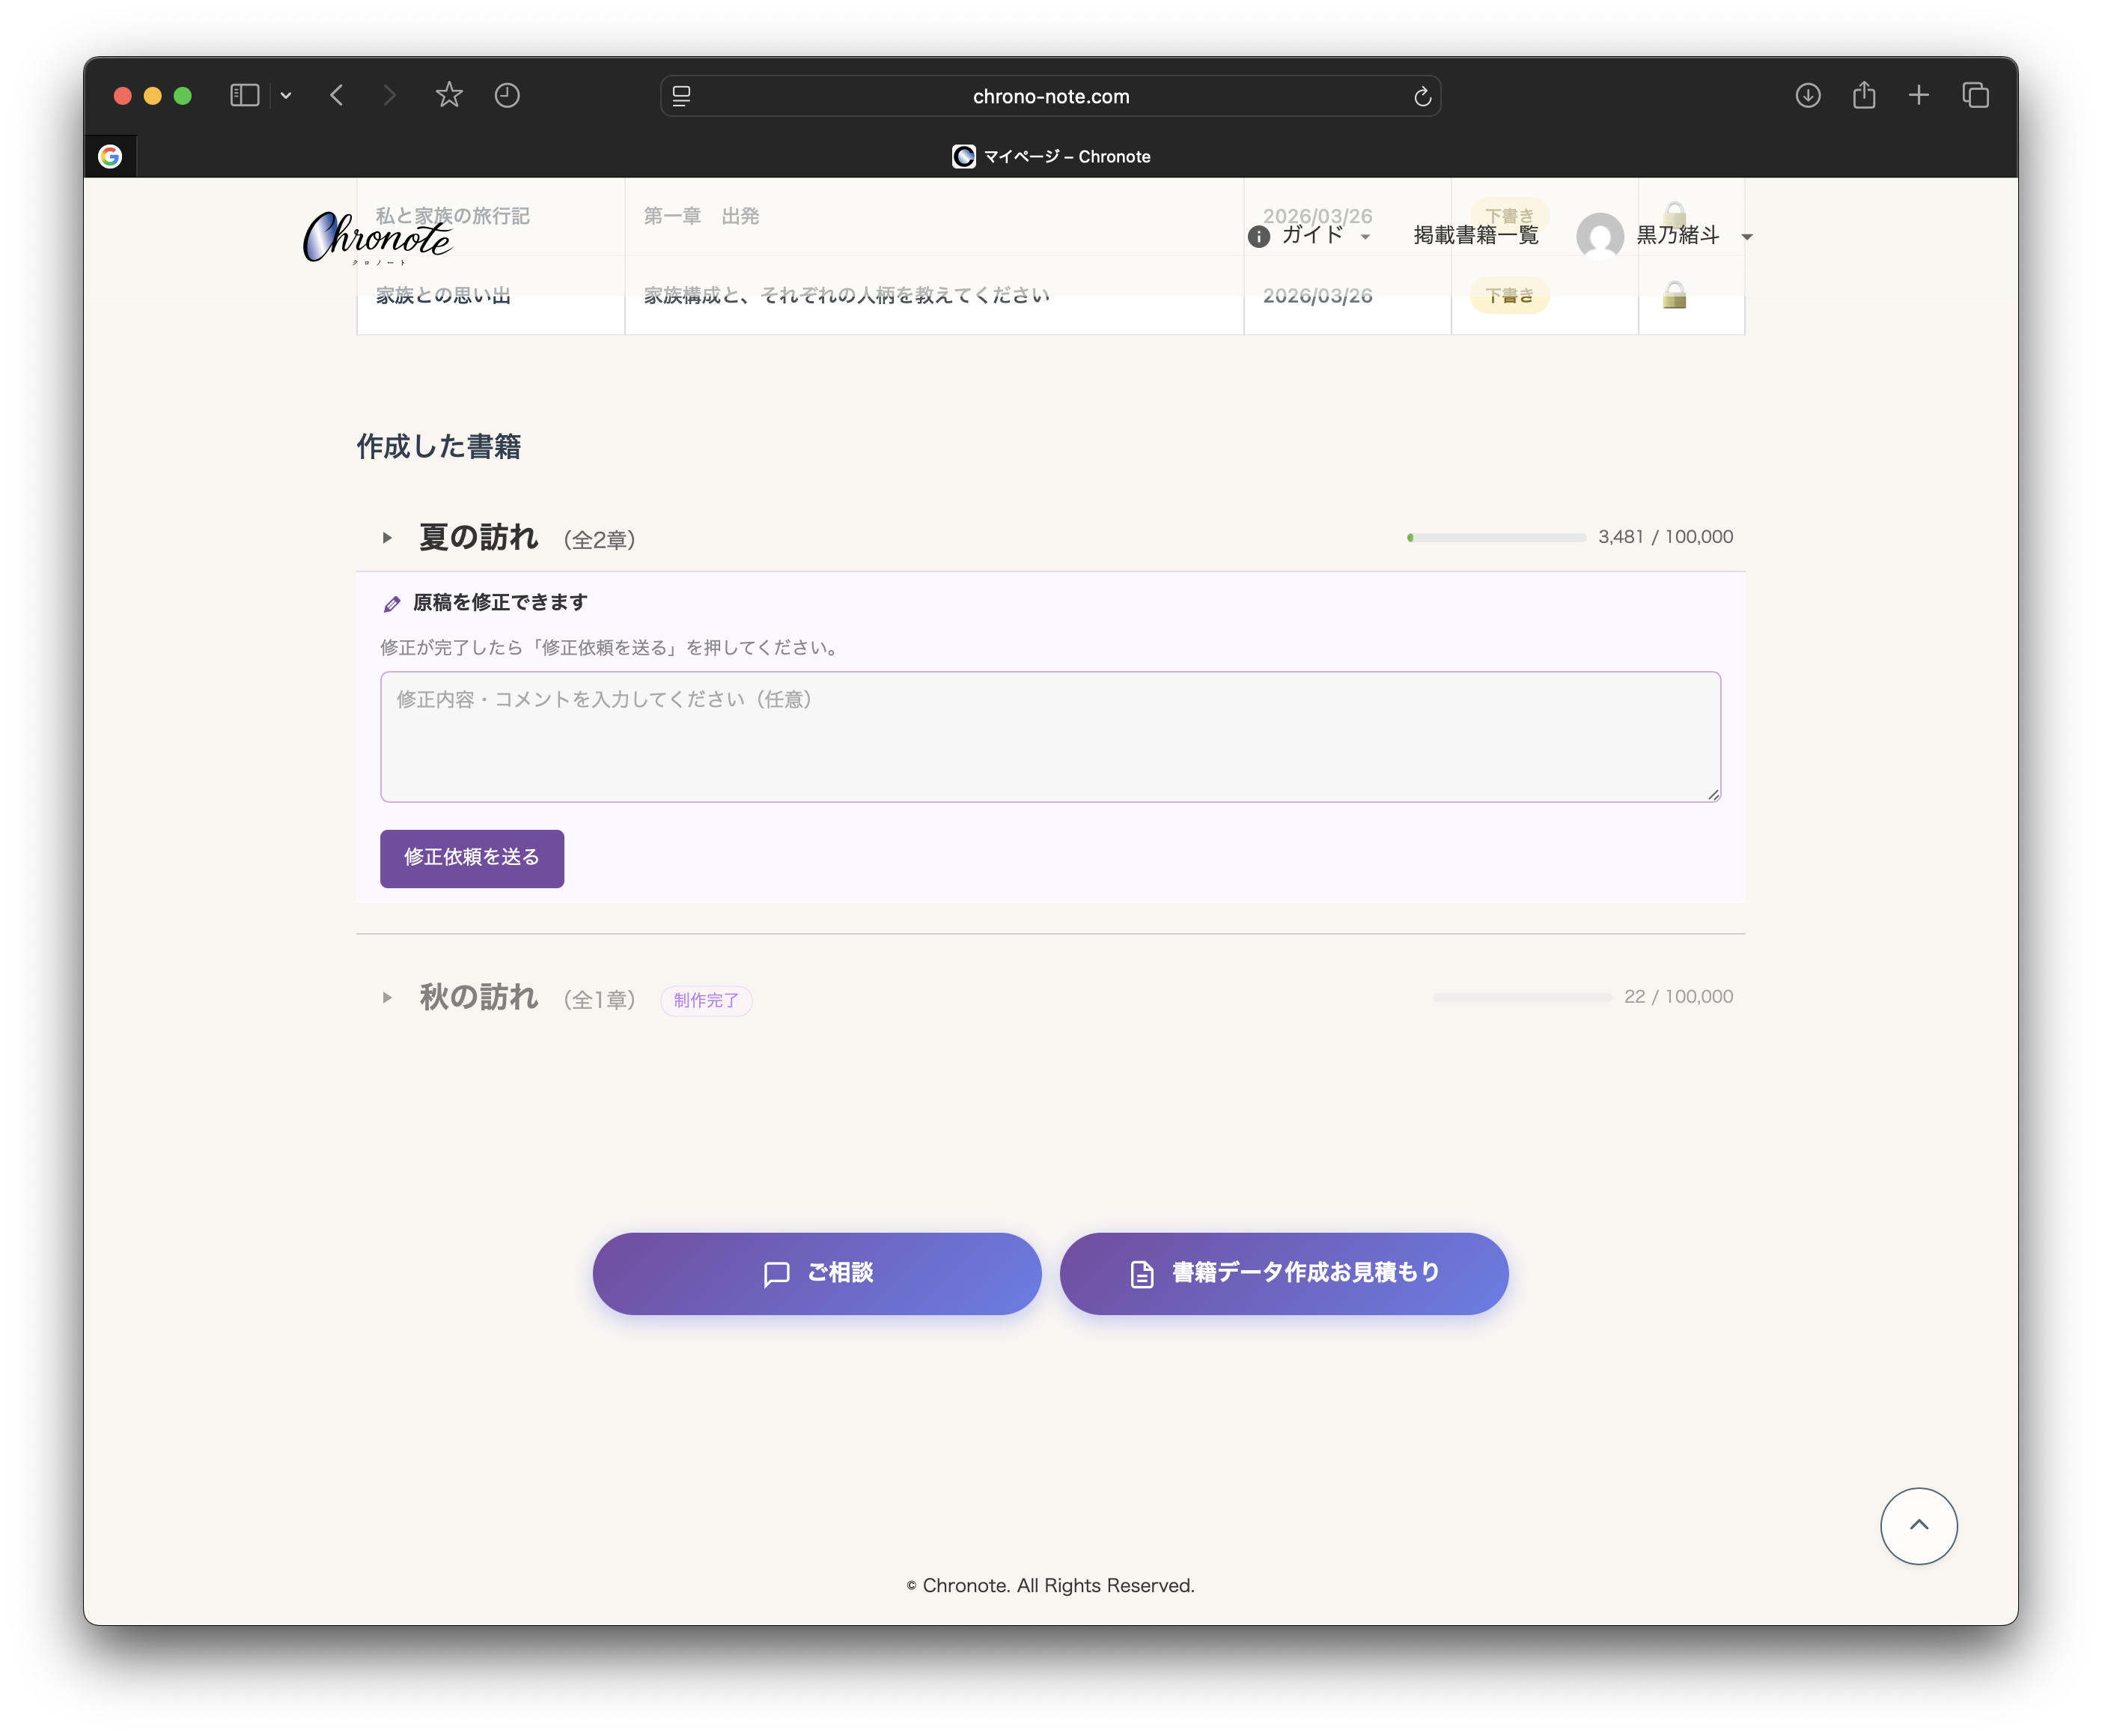Open the ガイド menu
The width and height of the screenshot is (2102, 1736).
click(1312, 237)
